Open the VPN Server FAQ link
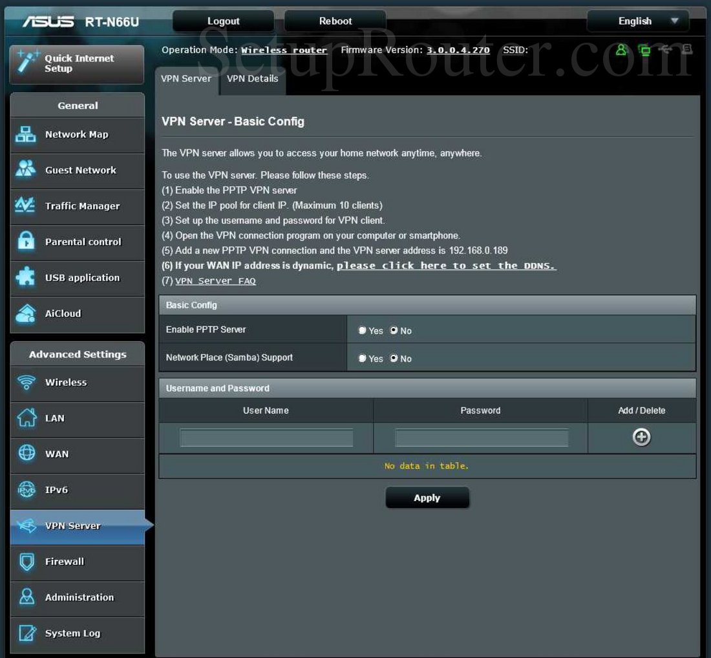This screenshot has width=711, height=658. click(x=215, y=281)
